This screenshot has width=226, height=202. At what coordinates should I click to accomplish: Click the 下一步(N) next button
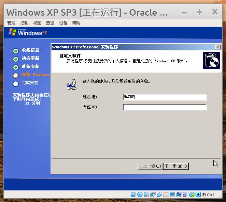click(176, 166)
